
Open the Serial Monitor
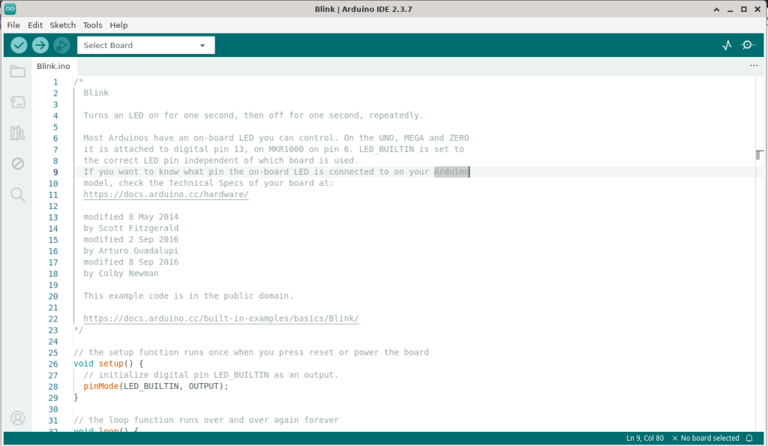tap(748, 46)
